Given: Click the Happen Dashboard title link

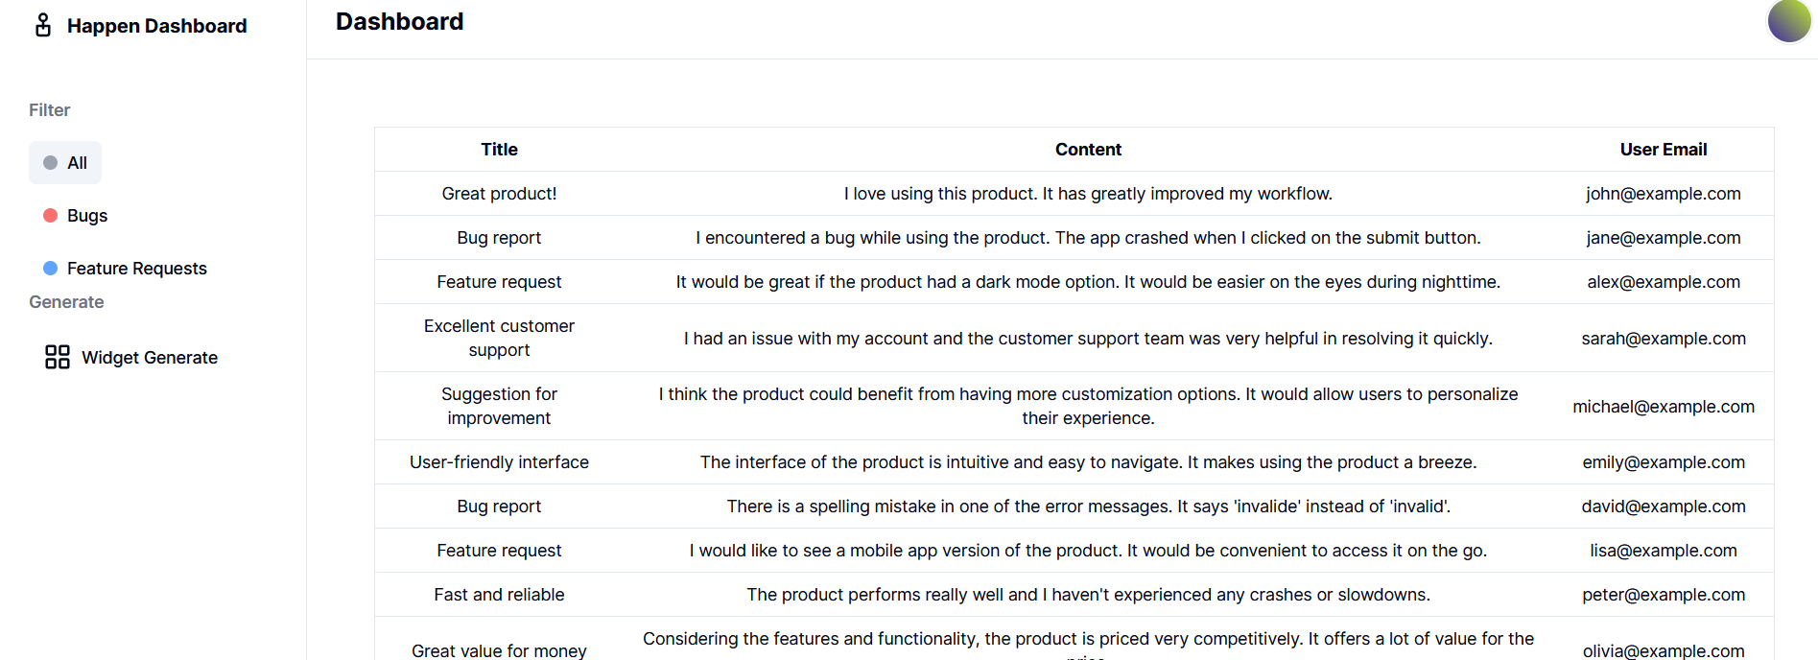Looking at the screenshot, I should point(156,26).
